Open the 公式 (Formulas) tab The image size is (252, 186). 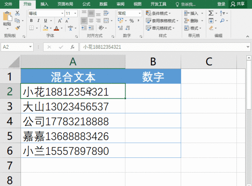coord(87,4)
